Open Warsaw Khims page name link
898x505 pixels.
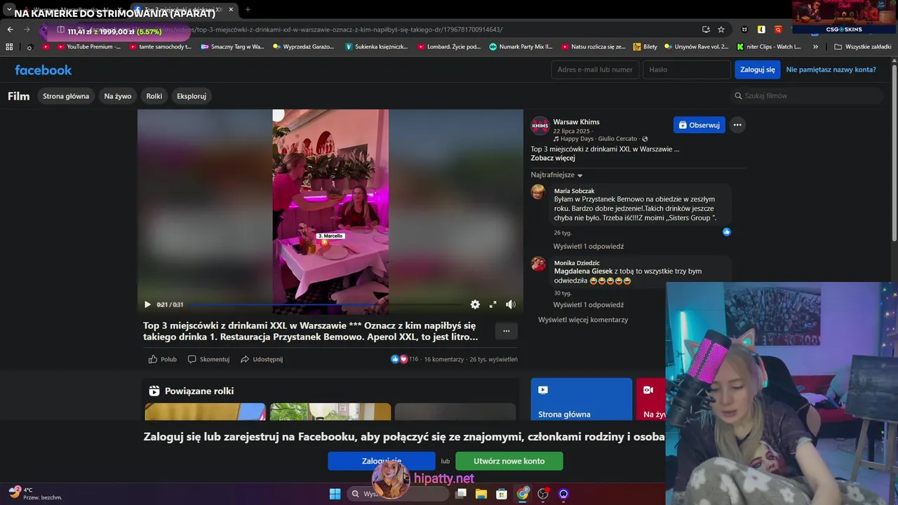point(576,122)
